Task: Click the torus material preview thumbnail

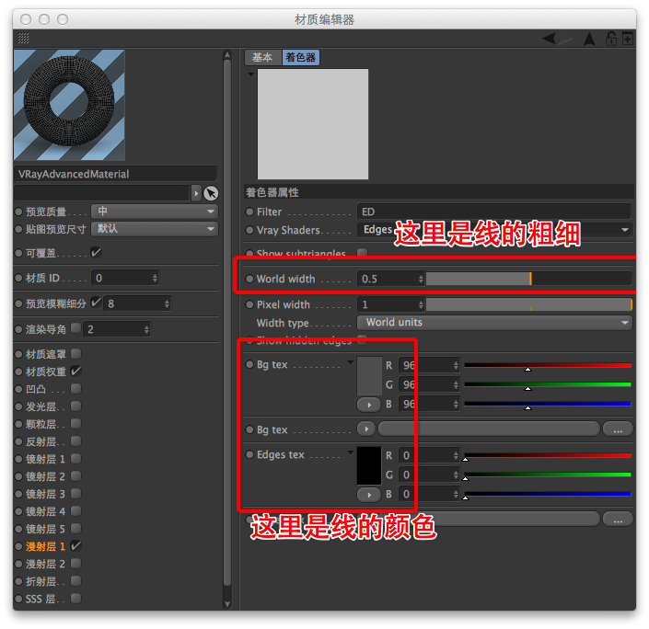Action: click(70, 105)
